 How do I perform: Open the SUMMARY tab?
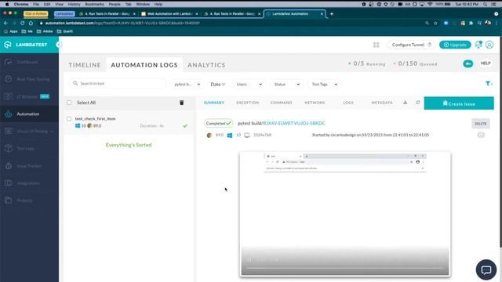point(214,103)
